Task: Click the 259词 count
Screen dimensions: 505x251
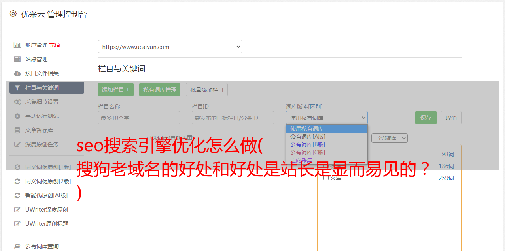Action: [x=446, y=178]
